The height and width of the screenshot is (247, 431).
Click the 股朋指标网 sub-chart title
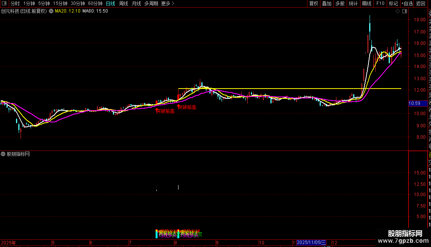pyautogui.click(x=18, y=154)
